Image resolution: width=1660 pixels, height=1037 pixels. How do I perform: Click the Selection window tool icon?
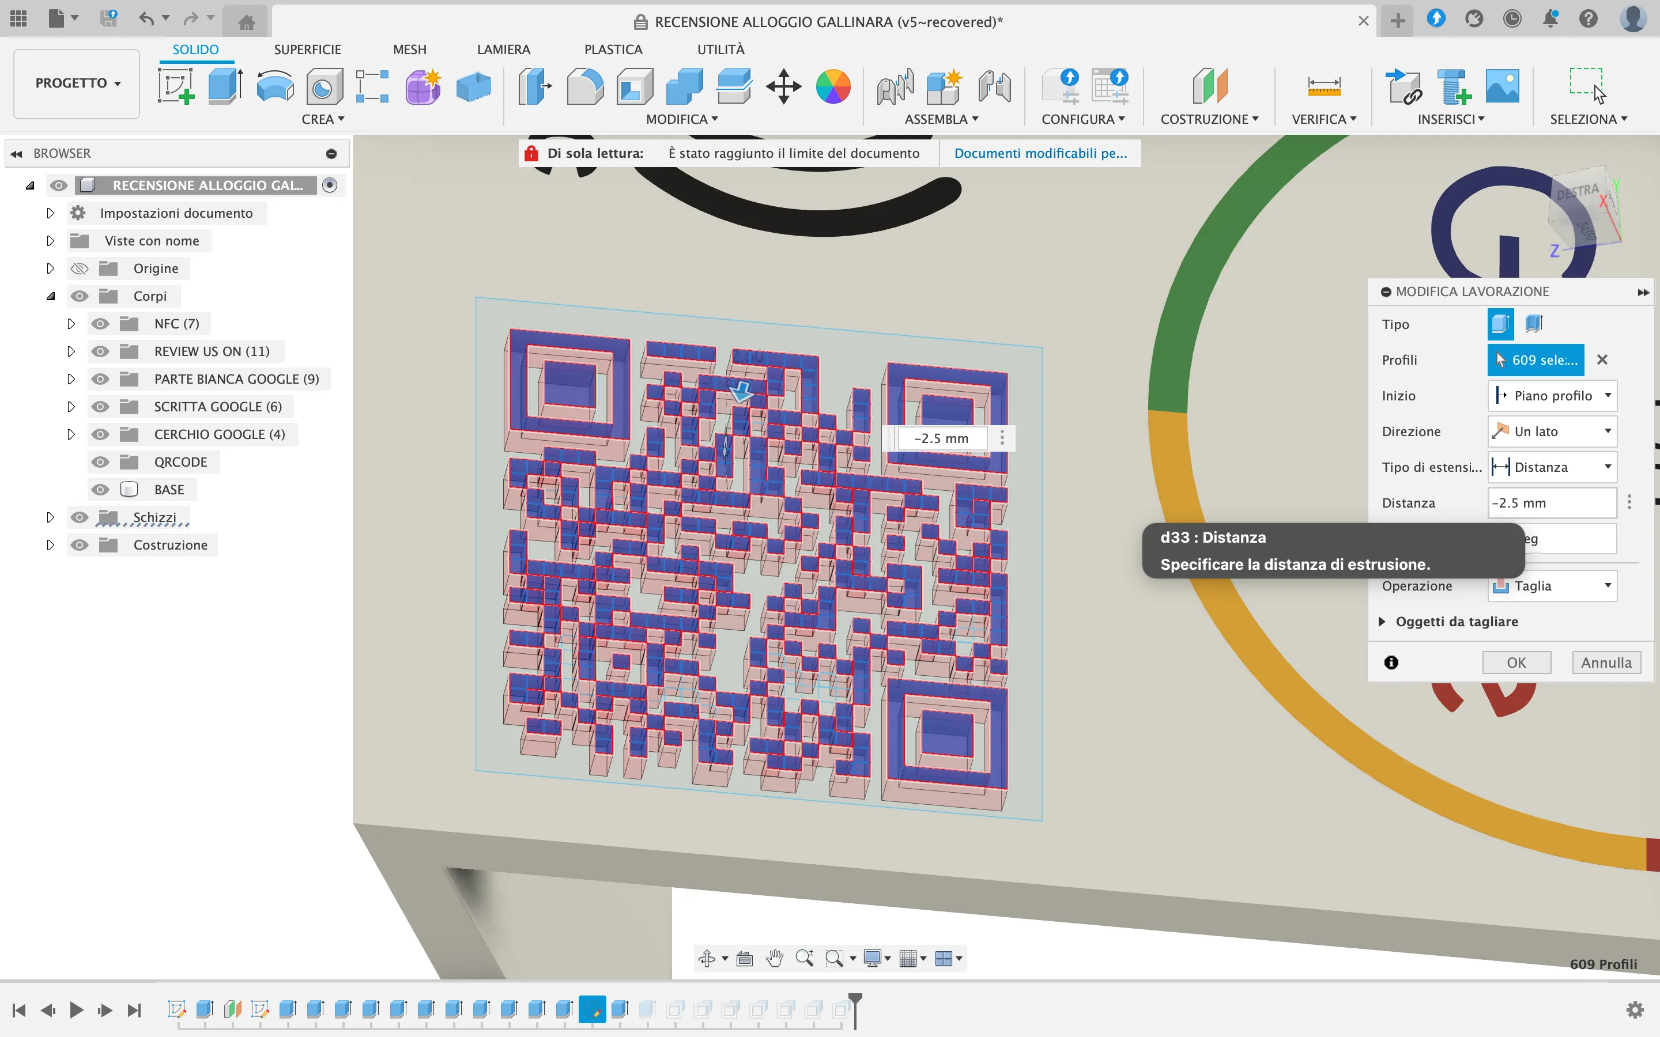(x=1587, y=85)
